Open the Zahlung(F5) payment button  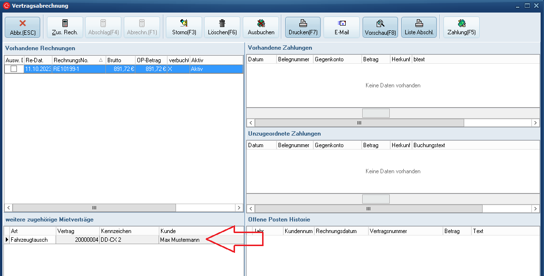(x=461, y=27)
